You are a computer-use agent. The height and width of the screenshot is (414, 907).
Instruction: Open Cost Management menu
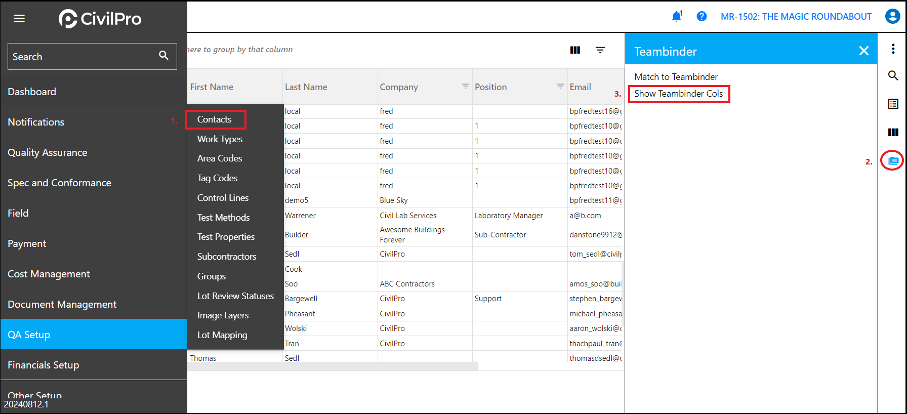coord(94,274)
